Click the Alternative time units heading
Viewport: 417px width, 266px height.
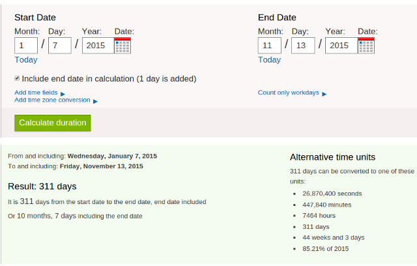tap(332, 157)
